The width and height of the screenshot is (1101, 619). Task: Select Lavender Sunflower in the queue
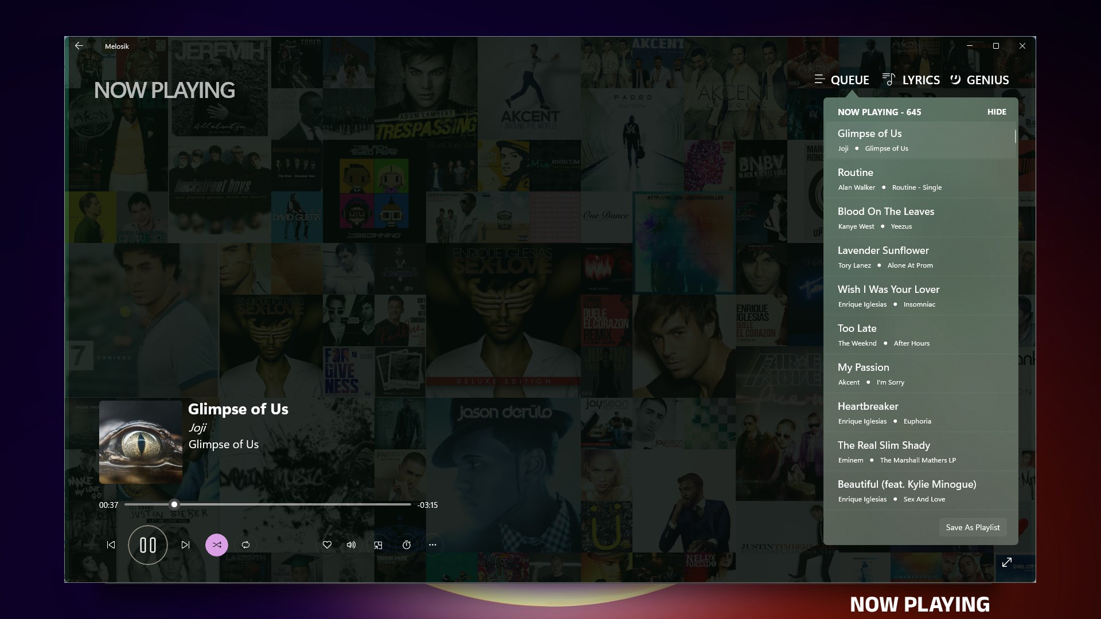tap(920, 257)
